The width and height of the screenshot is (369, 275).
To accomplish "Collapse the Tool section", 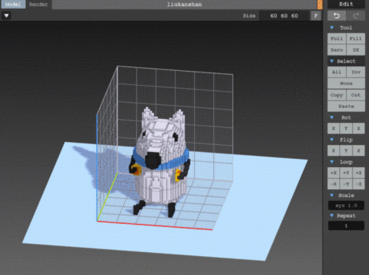I will coord(332,27).
